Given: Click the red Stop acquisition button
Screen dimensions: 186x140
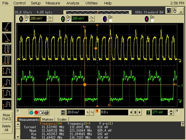Looking at the screenshot, I should (36, 112).
